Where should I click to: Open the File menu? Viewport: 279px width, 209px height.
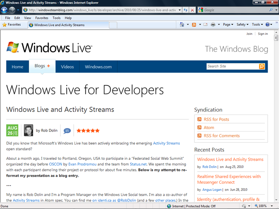pyautogui.click(x=7, y=18)
